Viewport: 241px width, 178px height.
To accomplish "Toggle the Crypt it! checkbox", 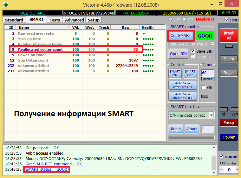I will [192, 56].
